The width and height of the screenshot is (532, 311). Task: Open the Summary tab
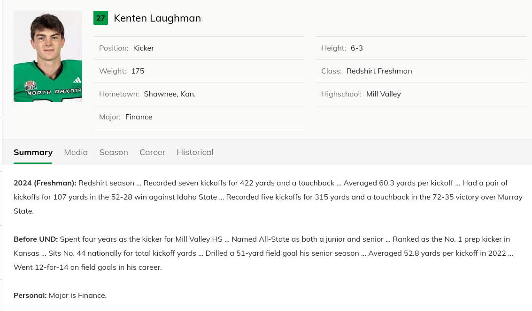[33, 152]
